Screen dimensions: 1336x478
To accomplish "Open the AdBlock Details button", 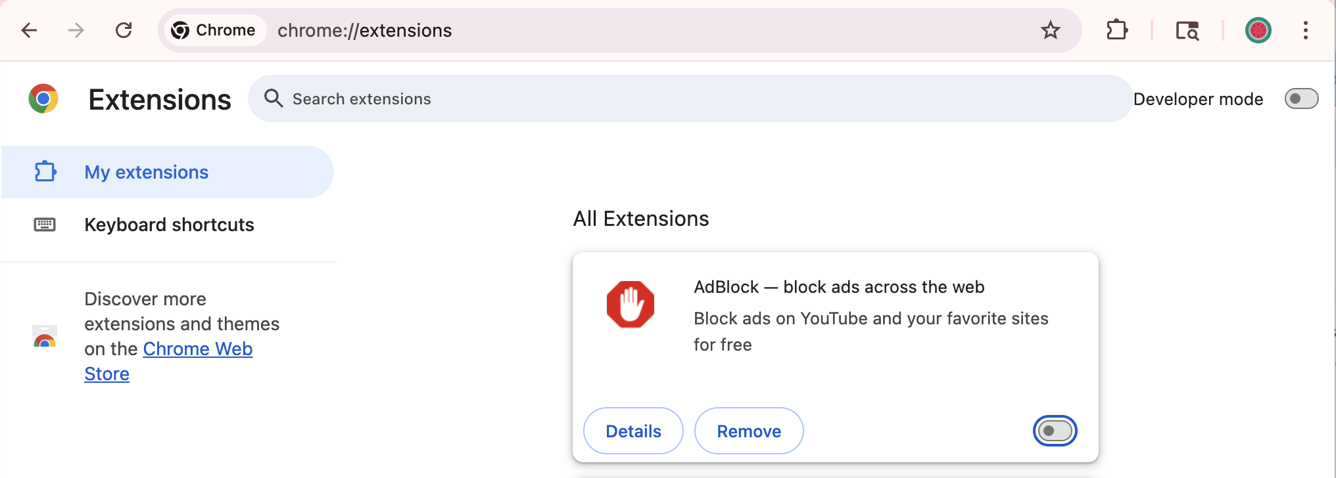I will click(x=633, y=431).
